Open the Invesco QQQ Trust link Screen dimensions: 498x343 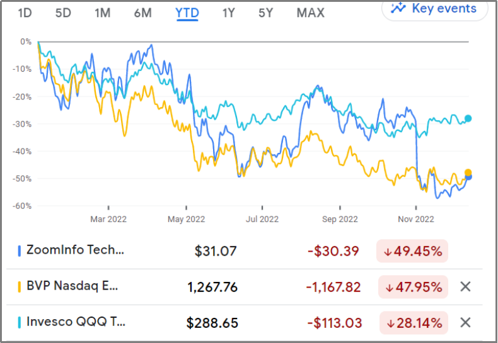(x=76, y=323)
